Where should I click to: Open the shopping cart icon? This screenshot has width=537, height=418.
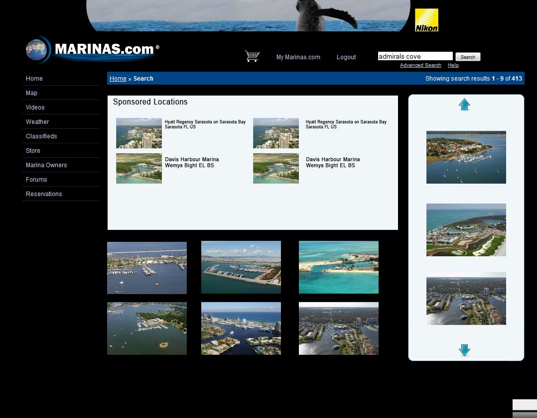pyautogui.click(x=252, y=56)
